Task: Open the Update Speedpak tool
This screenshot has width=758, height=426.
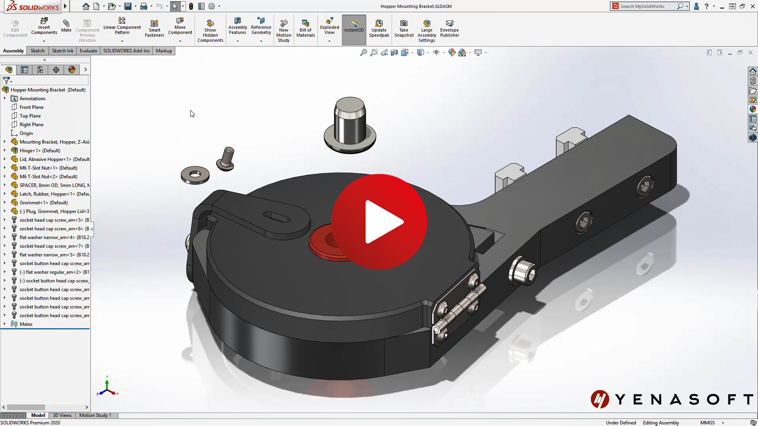Action: [x=379, y=29]
